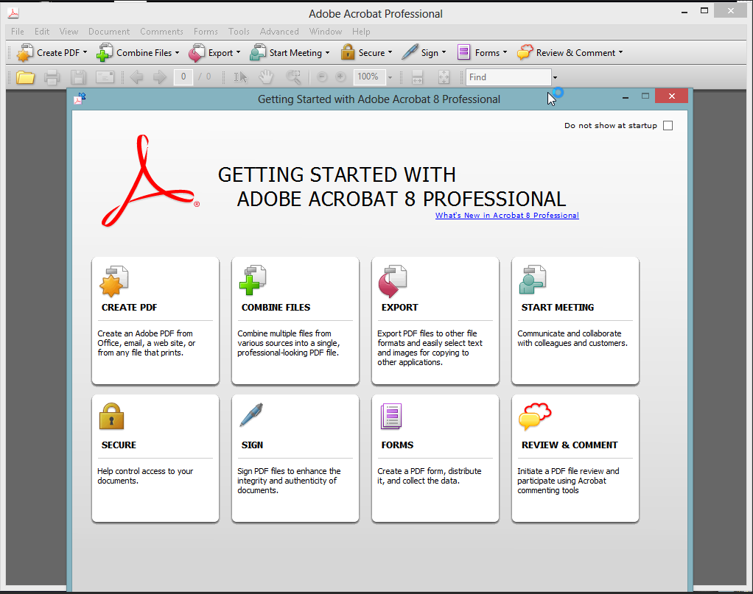Open the Edit menu
Screen dimensions: 753x594
[x=42, y=32]
